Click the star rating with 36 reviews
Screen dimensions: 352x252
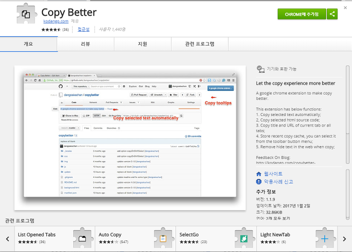tap(55, 30)
